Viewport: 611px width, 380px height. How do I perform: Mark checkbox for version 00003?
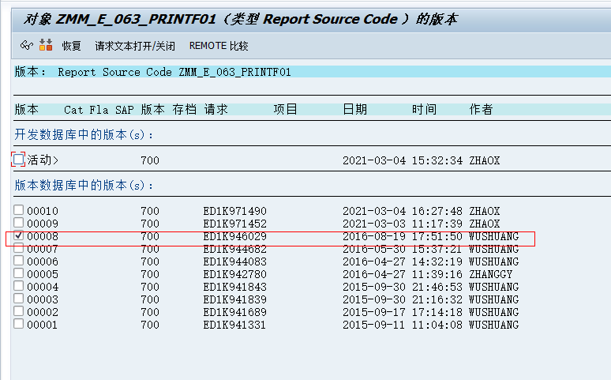coord(18,299)
